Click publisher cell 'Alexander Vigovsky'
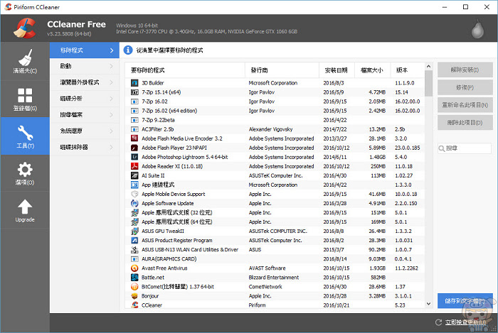Image resolution: width=498 pixels, height=333 pixels. point(270,129)
